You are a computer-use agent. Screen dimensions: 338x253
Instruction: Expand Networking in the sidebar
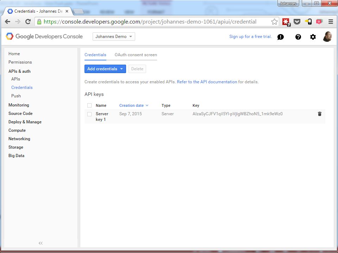click(19, 139)
